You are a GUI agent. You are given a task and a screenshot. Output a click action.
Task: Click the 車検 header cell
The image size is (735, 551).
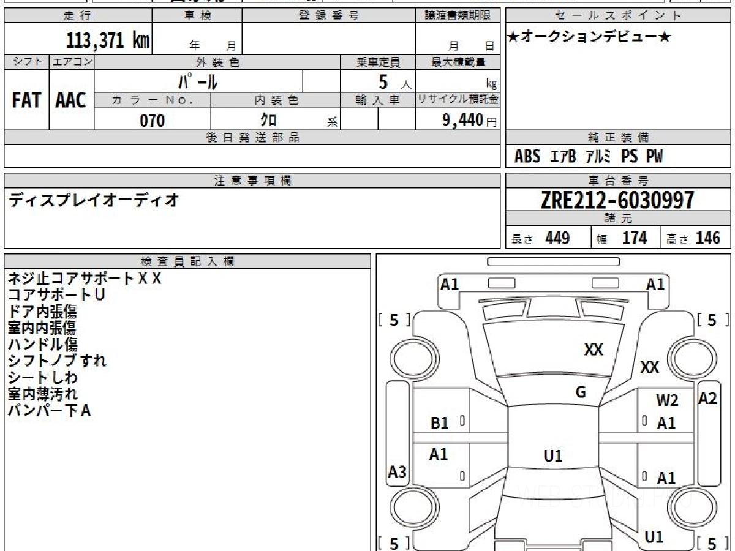pos(197,16)
